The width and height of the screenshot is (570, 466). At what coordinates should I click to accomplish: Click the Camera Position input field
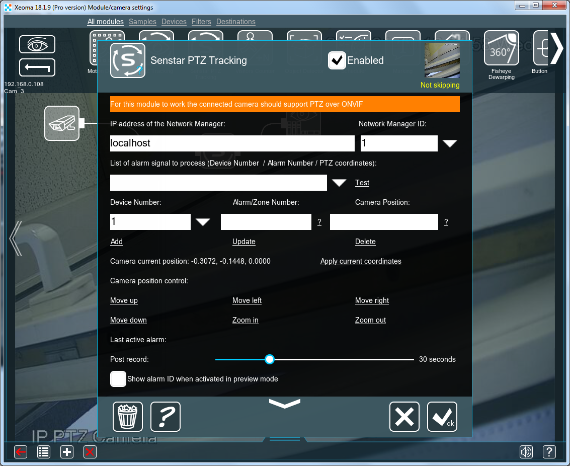click(384, 222)
